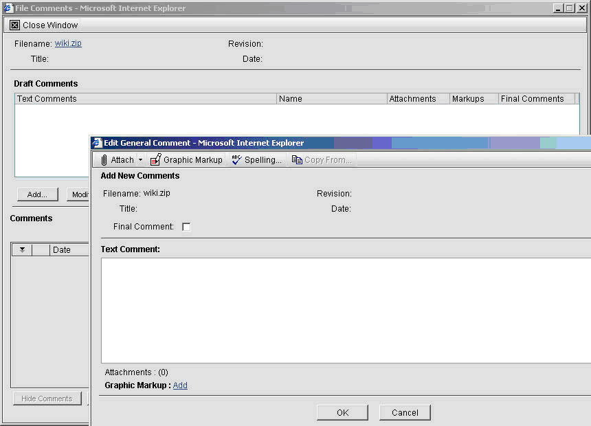The width and height of the screenshot is (591, 426).
Task: Click the Final Comments column header
Action: [x=537, y=99]
